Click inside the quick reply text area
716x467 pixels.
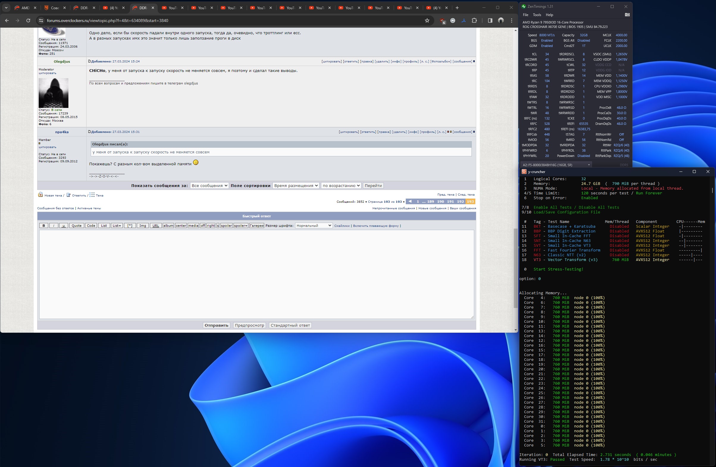coord(256,274)
